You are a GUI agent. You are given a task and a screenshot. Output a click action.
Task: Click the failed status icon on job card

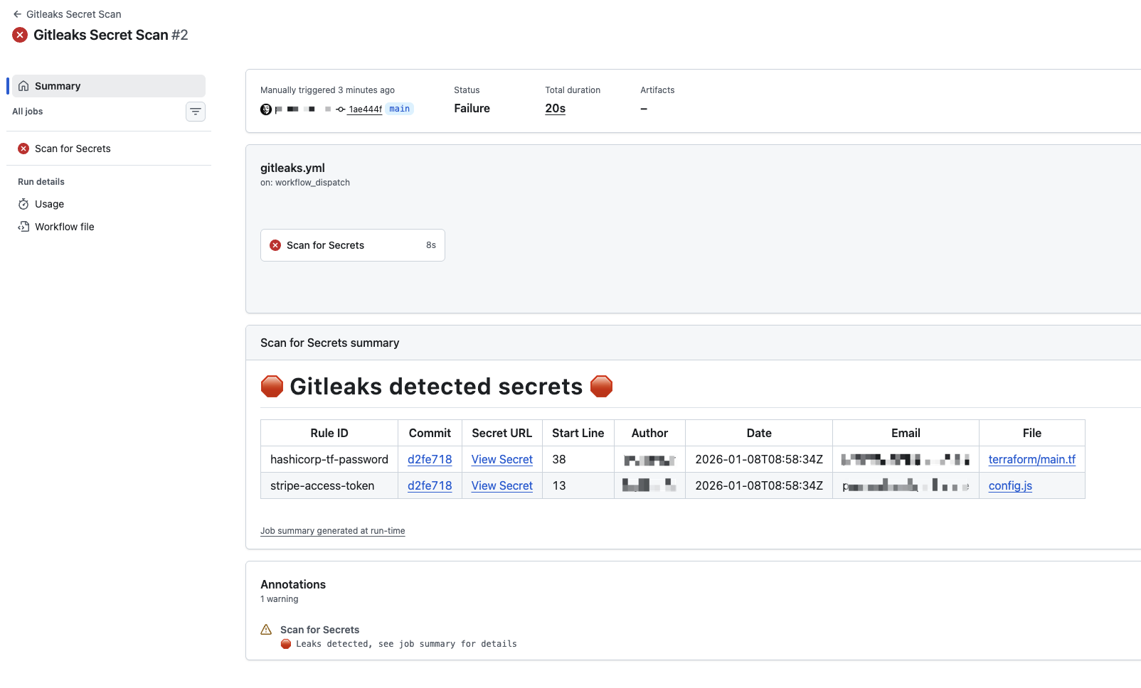click(275, 245)
